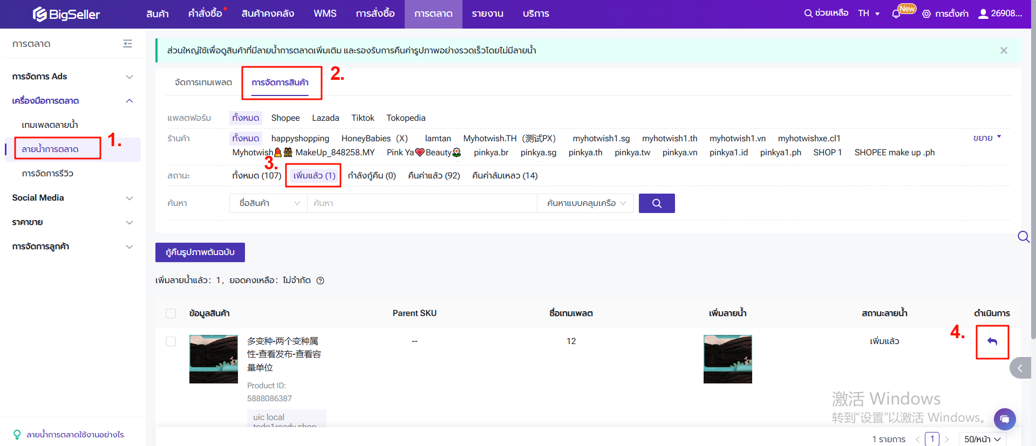Viewport: 1036px width, 446px height.
Task: Open the chat support bubble icon
Action: click(x=1004, y=419)
